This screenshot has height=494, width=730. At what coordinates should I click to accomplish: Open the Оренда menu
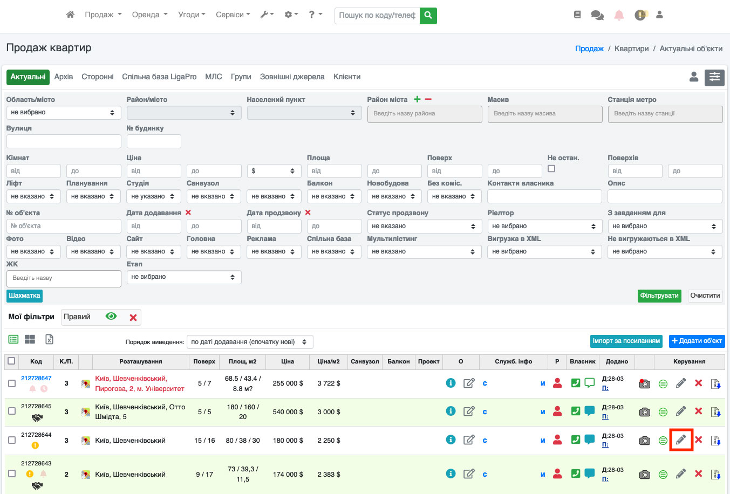(150, 15)
